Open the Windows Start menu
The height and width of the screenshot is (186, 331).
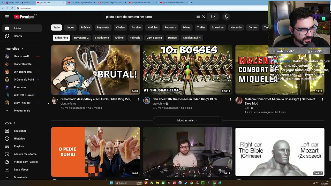pyautogui.click(x=111, y=183)
